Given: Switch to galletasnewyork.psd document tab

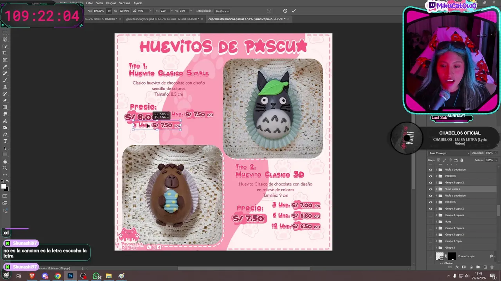Looking at the screenshot, I should (162, 19).
